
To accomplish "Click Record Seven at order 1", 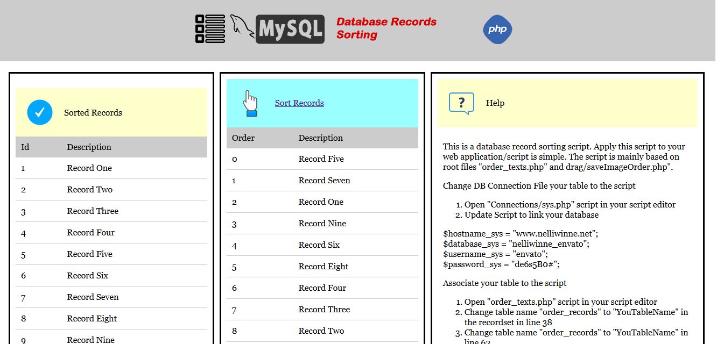I will 325,181.
